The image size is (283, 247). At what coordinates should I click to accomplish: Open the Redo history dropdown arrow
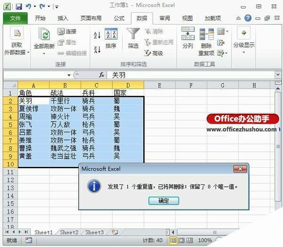coord(49,7)
